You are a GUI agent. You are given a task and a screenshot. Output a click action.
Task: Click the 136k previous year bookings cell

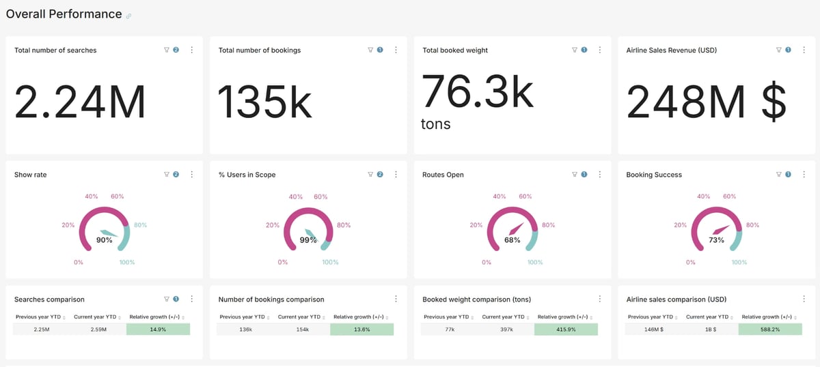point(245,329)
